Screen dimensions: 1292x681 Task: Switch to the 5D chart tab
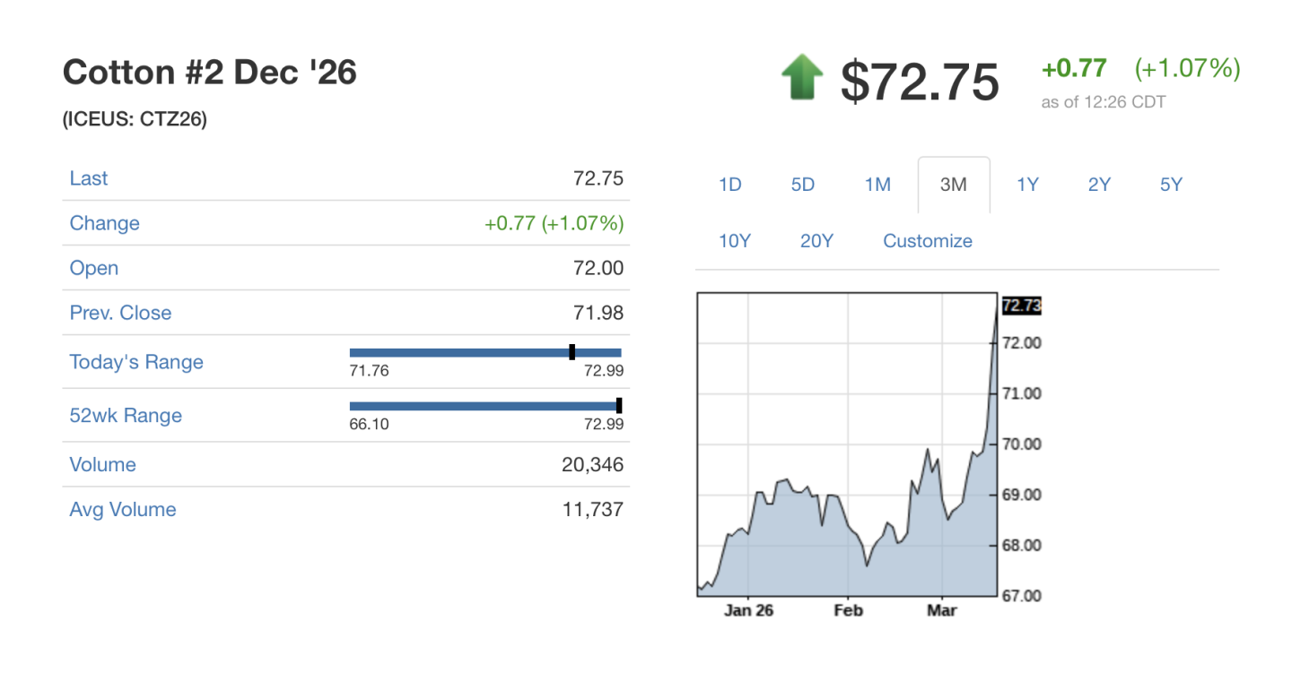click(803, 185)
